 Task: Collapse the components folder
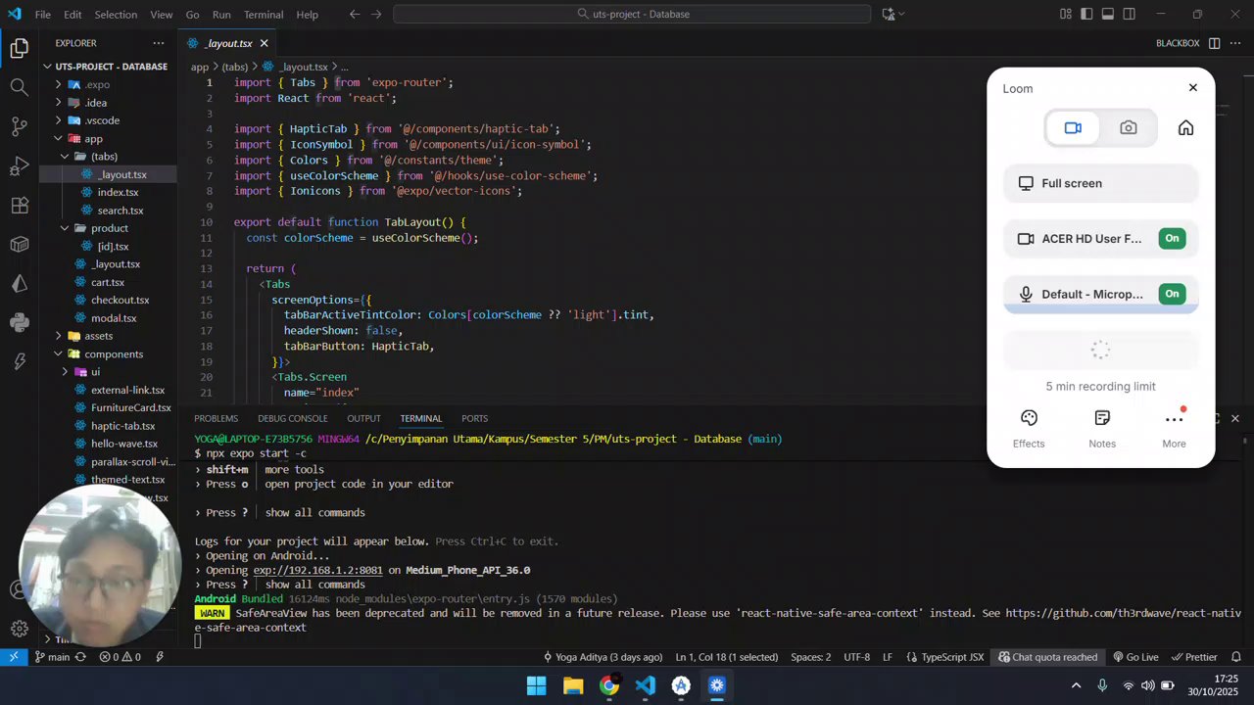pyautogui.click(x=59, y=354)
